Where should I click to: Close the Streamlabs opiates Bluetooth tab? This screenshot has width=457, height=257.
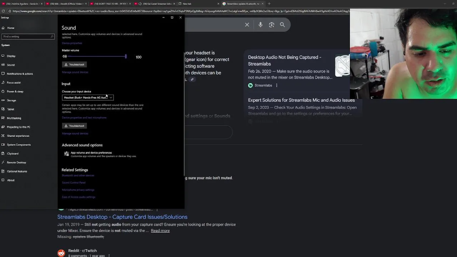pyautogui.click(x=262, y=4)
